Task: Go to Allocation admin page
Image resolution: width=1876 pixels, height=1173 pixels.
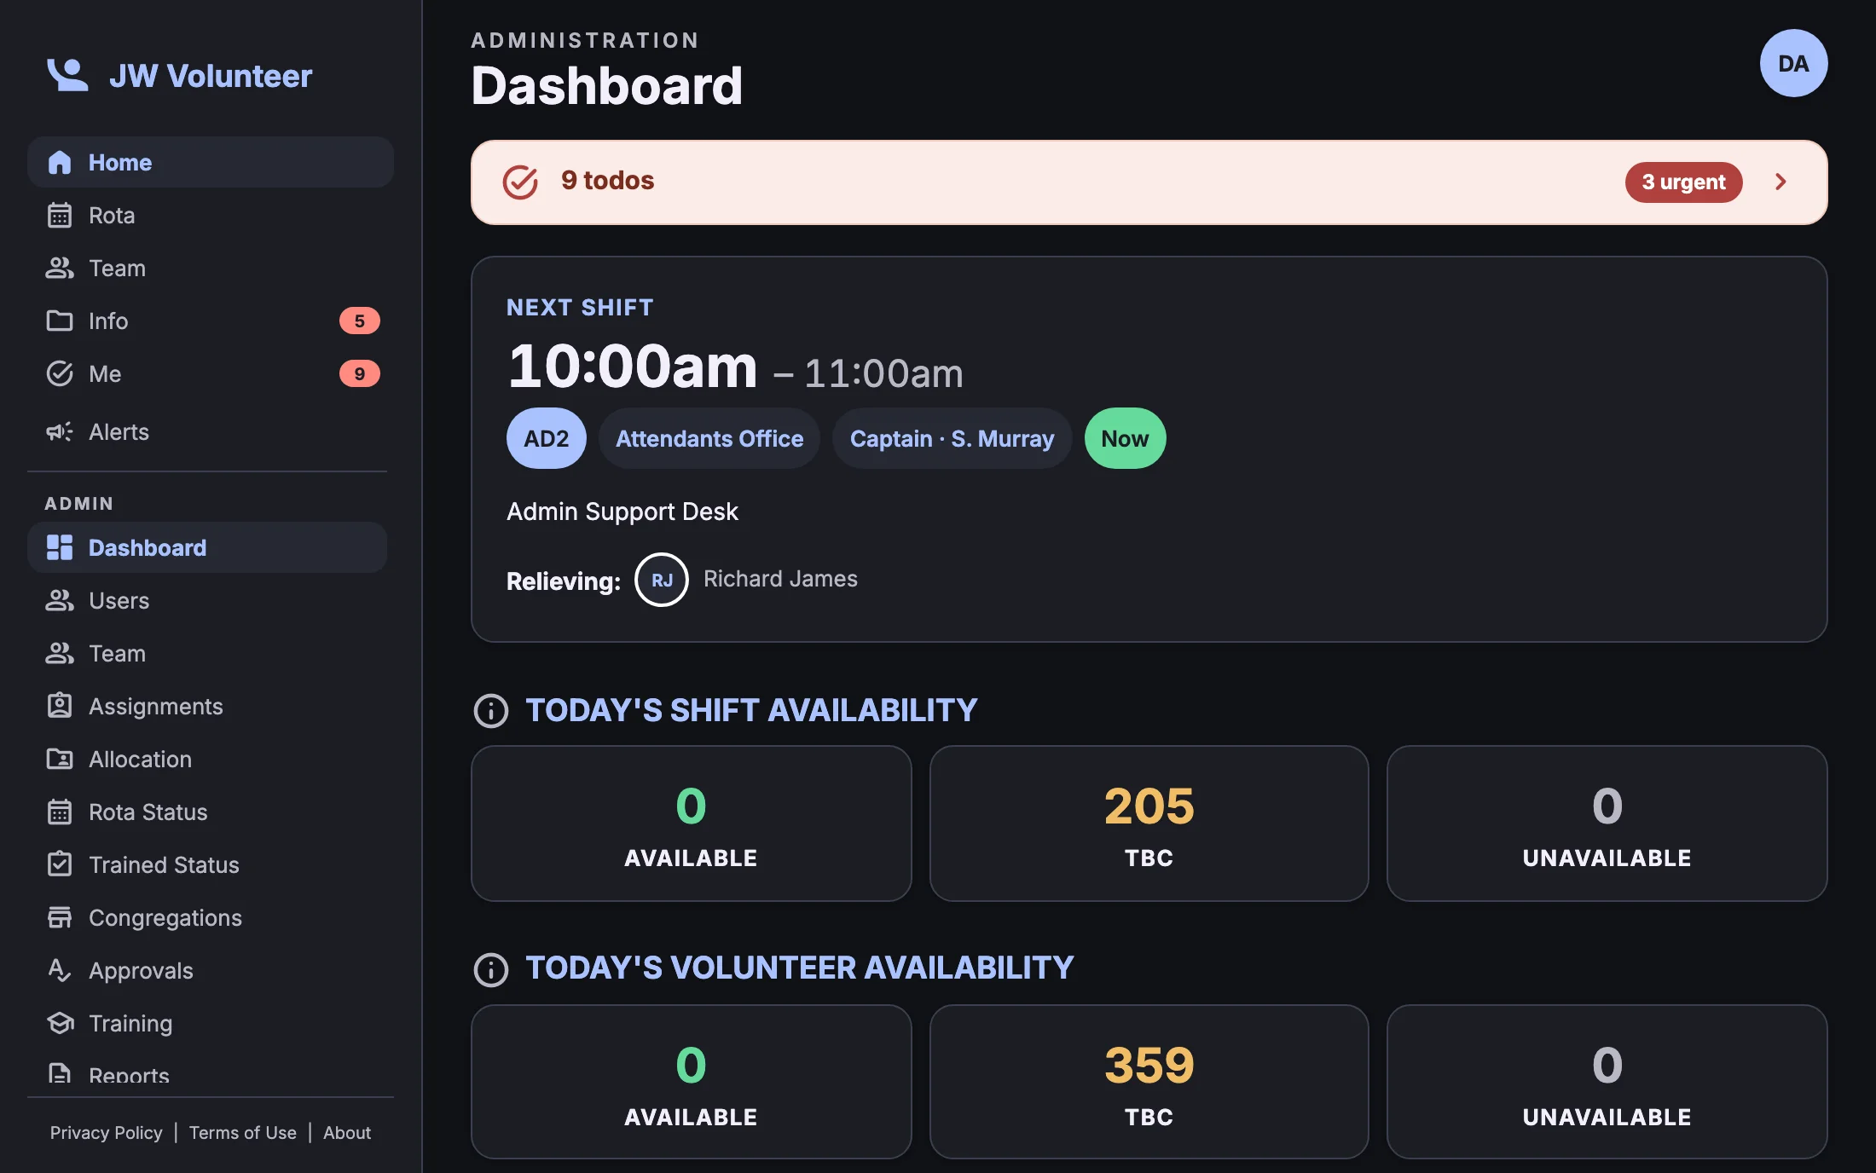Action: coord(207,759)
